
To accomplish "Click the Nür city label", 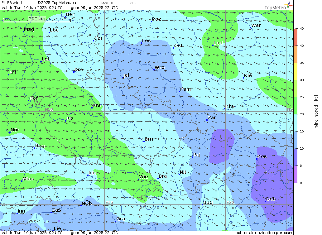I will click(15, 130).
